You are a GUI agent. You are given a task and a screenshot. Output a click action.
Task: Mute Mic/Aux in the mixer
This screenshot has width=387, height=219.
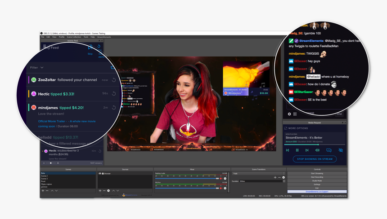[x=221, y=188]
